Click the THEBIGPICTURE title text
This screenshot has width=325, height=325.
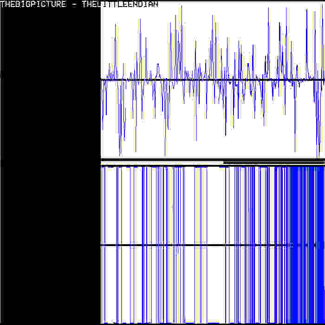coord(33,4)
